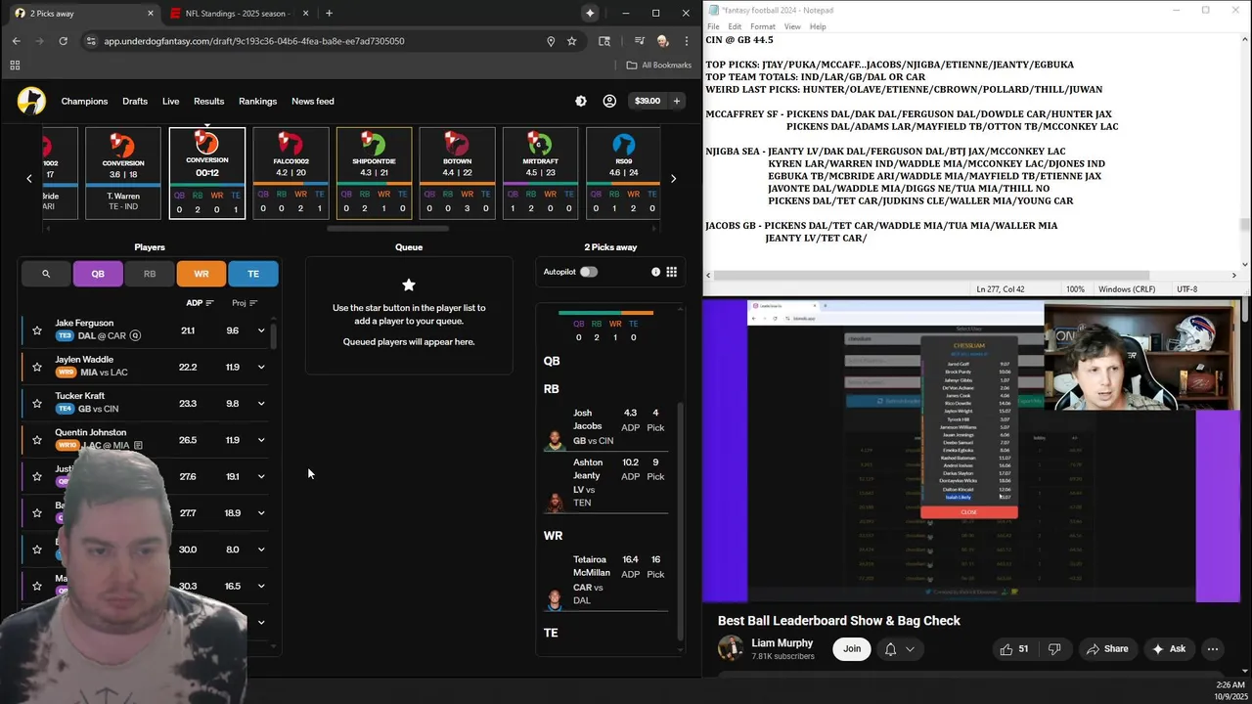Like the YouTube video

click(1013, 649)
